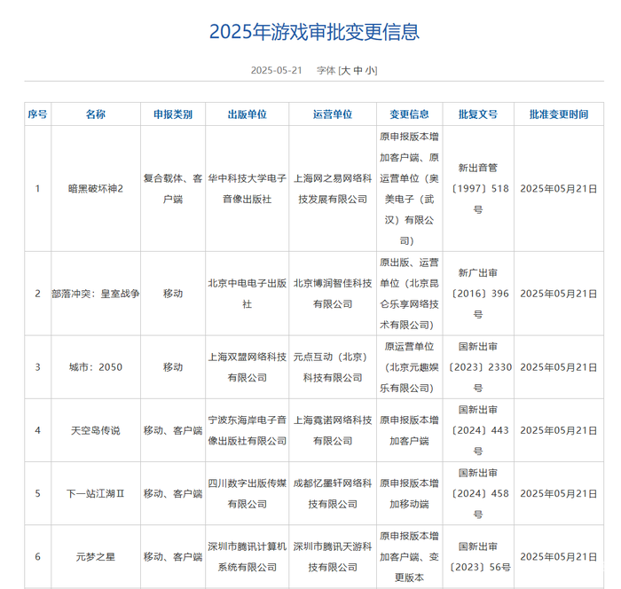
Task: Click approval date in 城市：2050 row
Action: tap(559, 367)
